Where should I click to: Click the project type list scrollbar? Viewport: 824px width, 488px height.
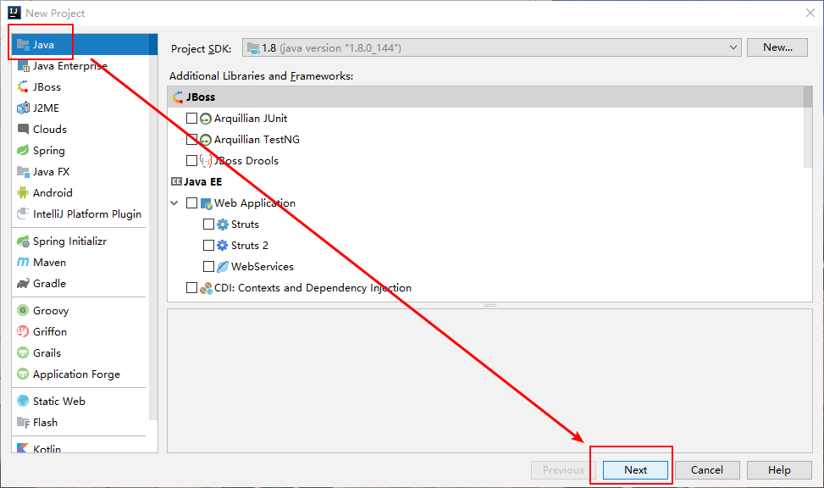coord(153,227)
